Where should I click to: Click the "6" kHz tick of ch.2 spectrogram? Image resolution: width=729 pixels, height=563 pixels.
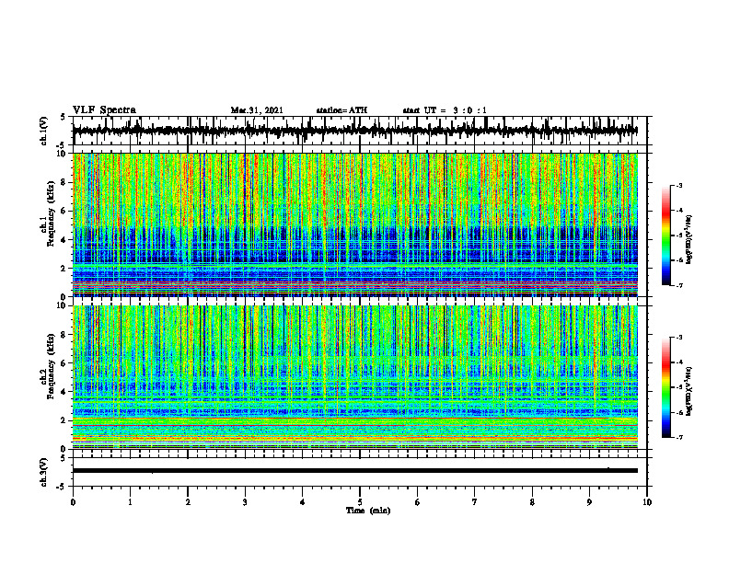64,363
